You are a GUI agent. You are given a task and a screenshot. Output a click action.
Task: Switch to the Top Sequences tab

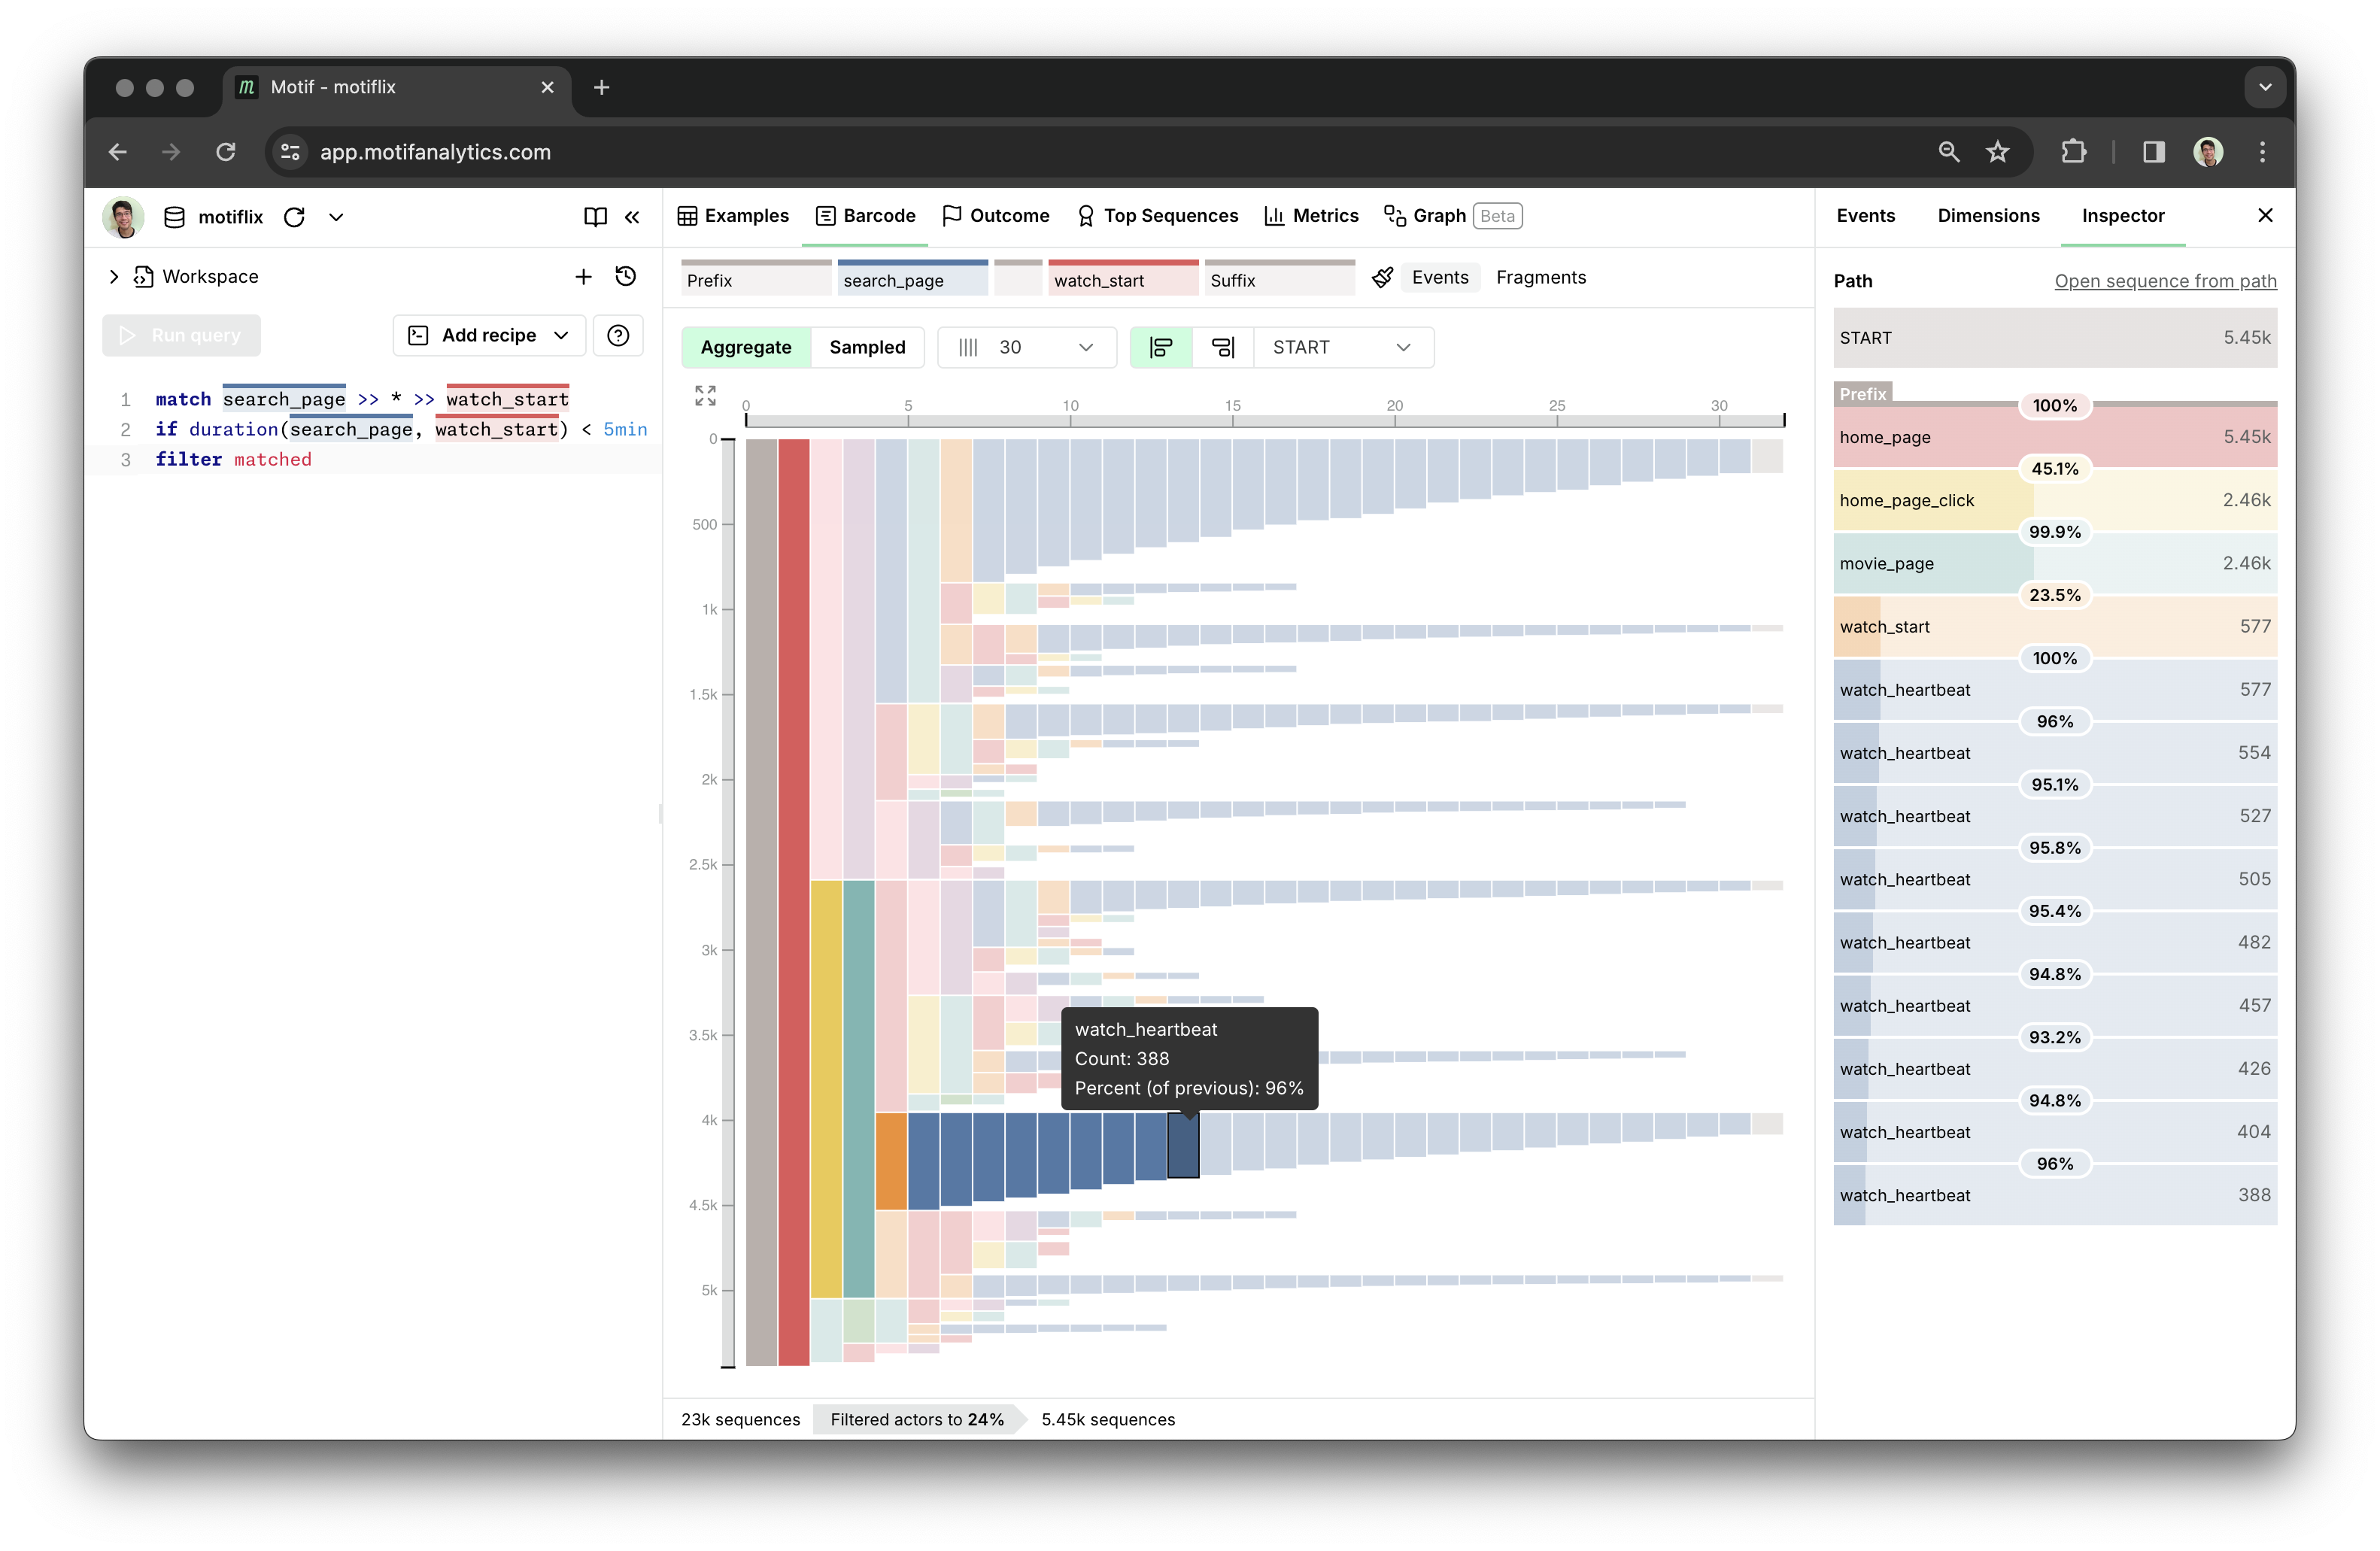[1157, 216]
